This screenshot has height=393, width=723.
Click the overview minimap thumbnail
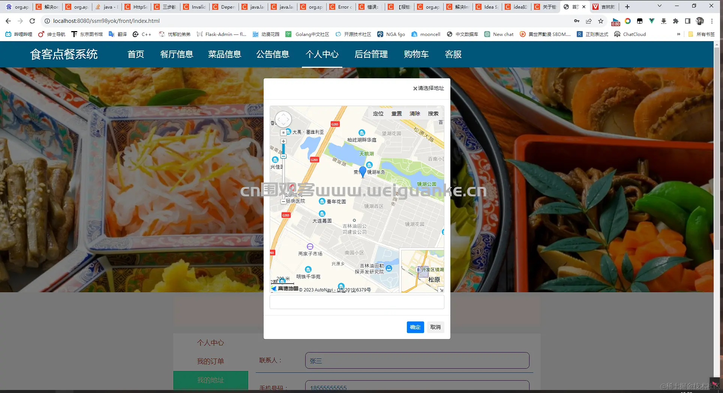(x=423, y=271)
